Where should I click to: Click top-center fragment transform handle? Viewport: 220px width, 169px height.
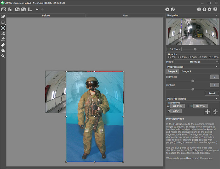coord(95,72)
